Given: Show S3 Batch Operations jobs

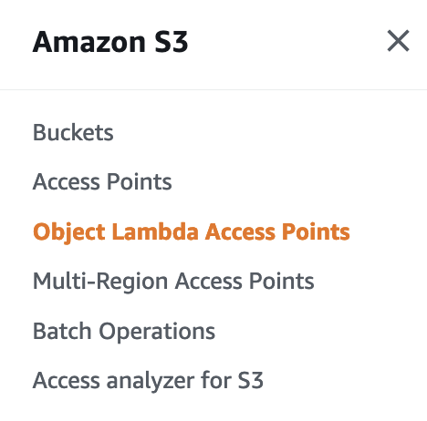Looking at the screenshot, I should (124, 331).
